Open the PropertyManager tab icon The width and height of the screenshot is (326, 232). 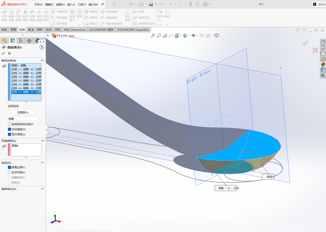[x=13, y=41]
